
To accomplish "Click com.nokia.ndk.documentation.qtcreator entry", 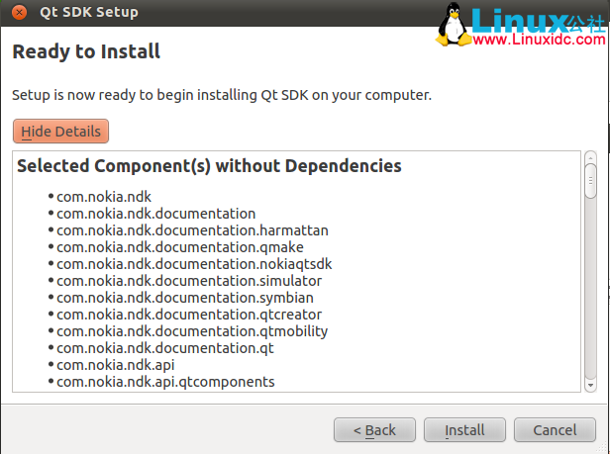I will click(x=189, y=315).
